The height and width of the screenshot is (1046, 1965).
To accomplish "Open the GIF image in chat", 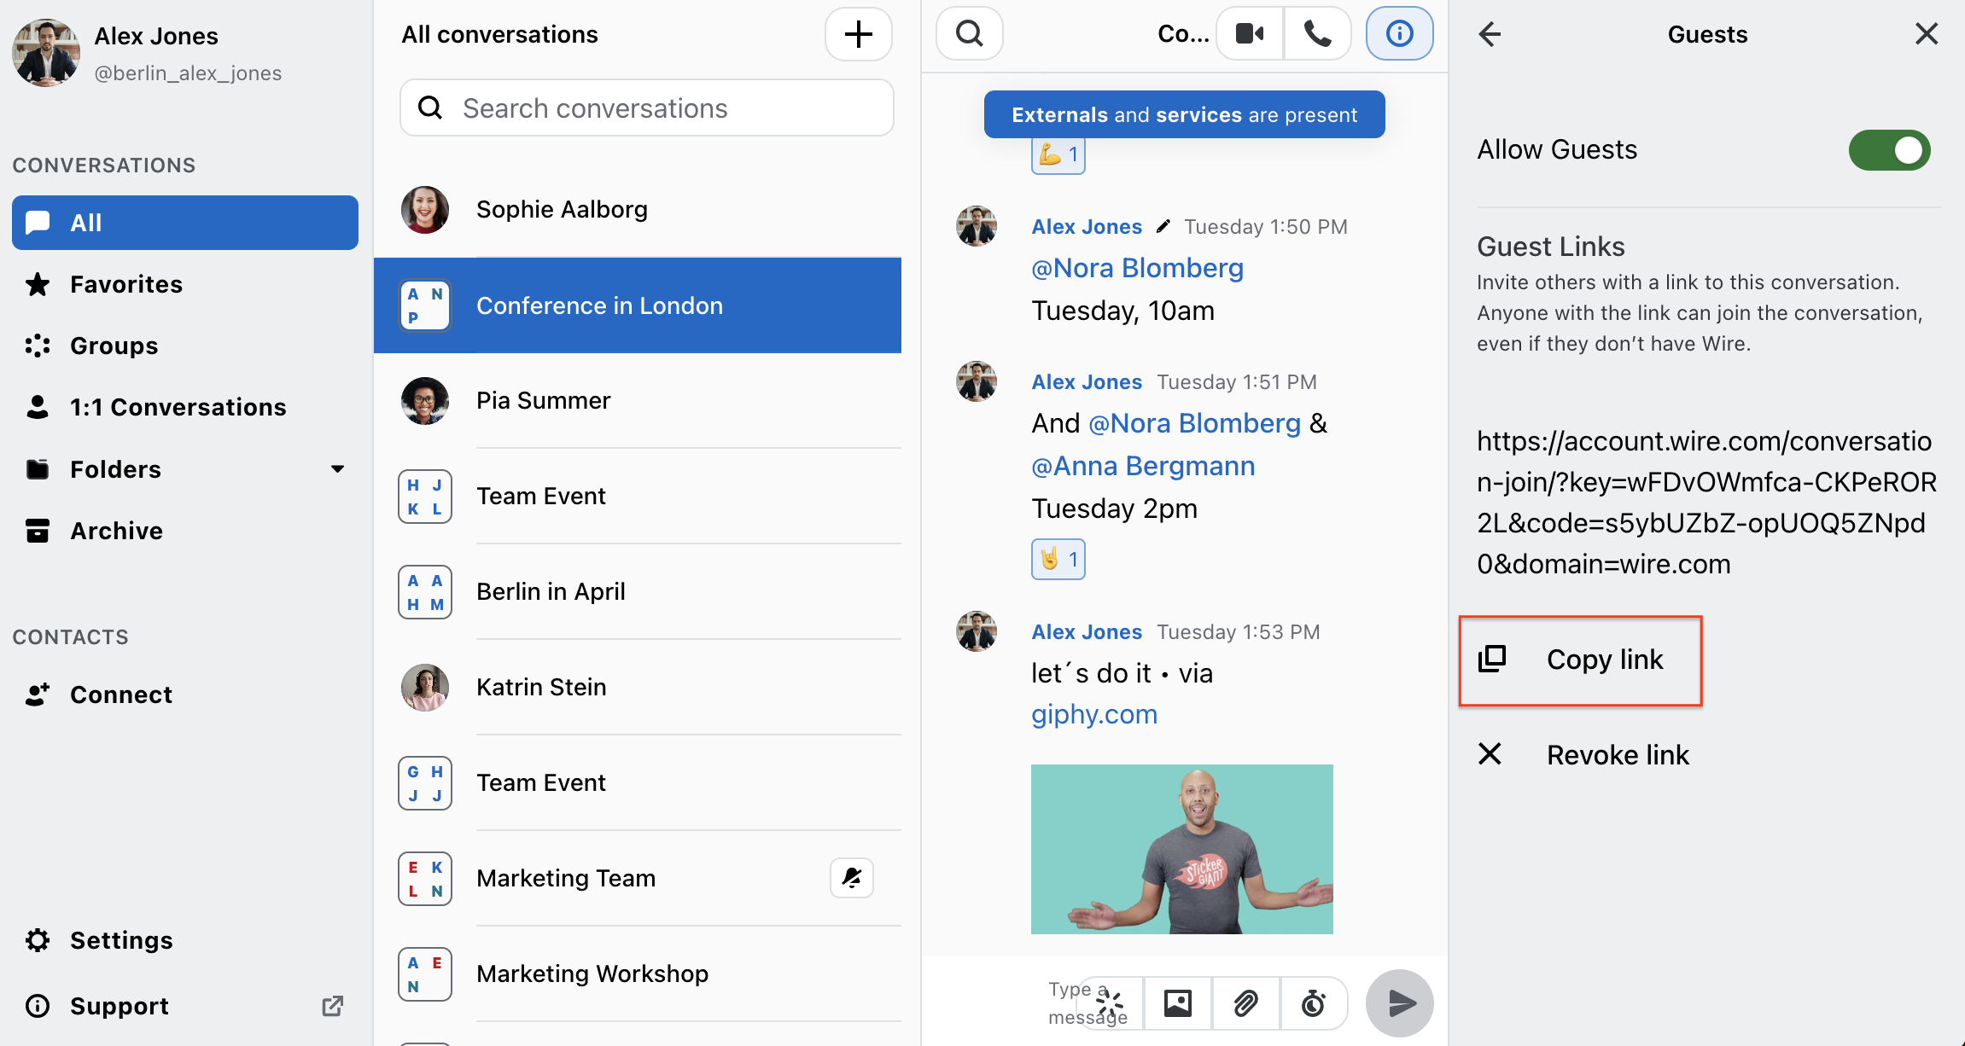I will click(1181, 849).
